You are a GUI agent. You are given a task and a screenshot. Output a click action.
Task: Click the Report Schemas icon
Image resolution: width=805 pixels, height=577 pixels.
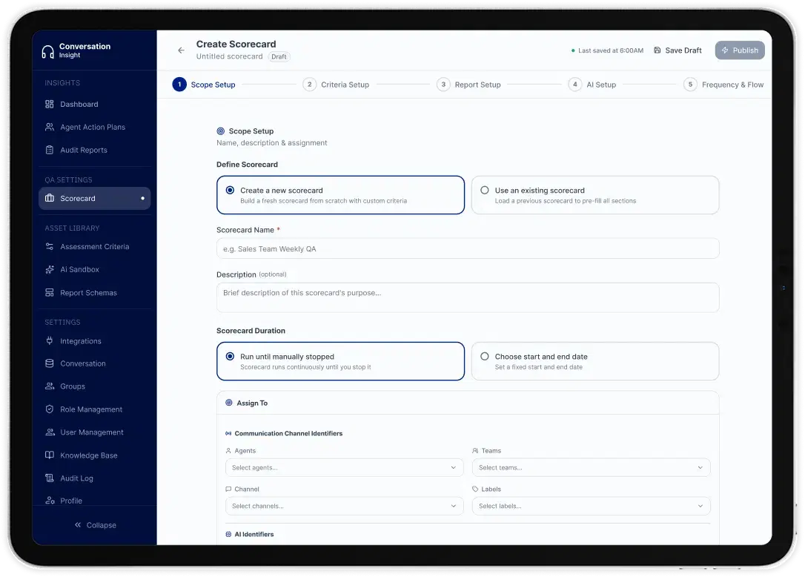49,293
